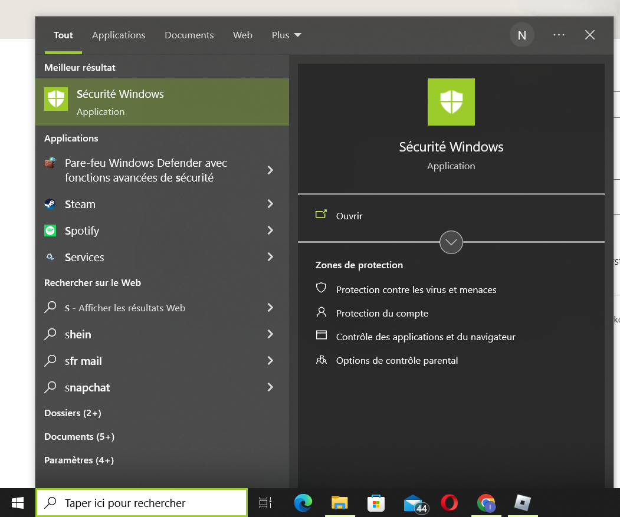The height and width of the screenshot is (517, 620).
Task: Open Microsoft Store from taskbar
Action: pos(376,503)
